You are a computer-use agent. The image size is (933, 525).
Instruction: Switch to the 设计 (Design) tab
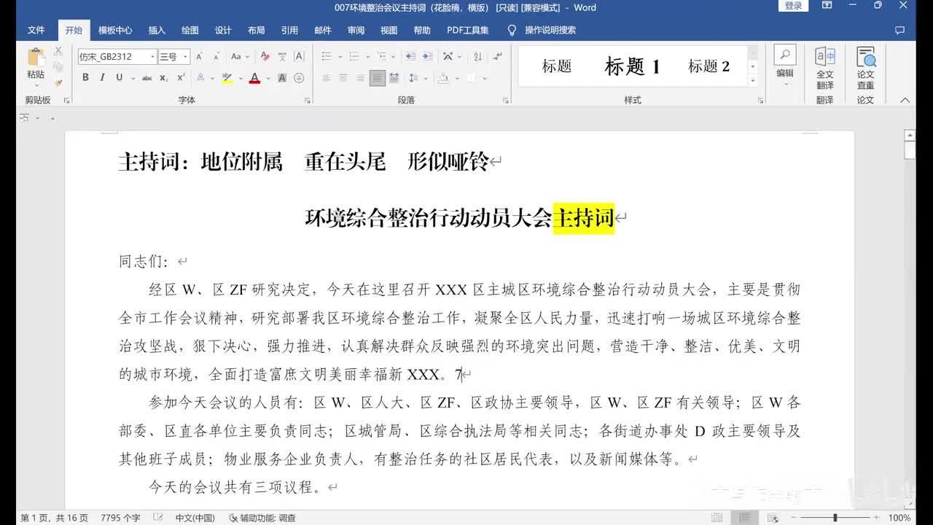pos(223,30)
